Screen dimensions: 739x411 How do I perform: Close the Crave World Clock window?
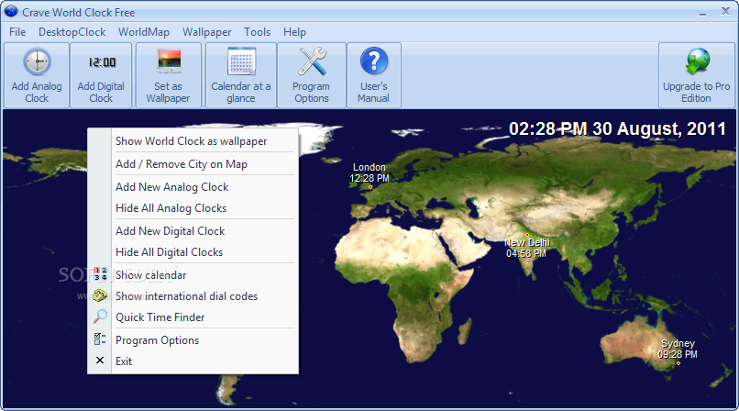coord(725,11)
